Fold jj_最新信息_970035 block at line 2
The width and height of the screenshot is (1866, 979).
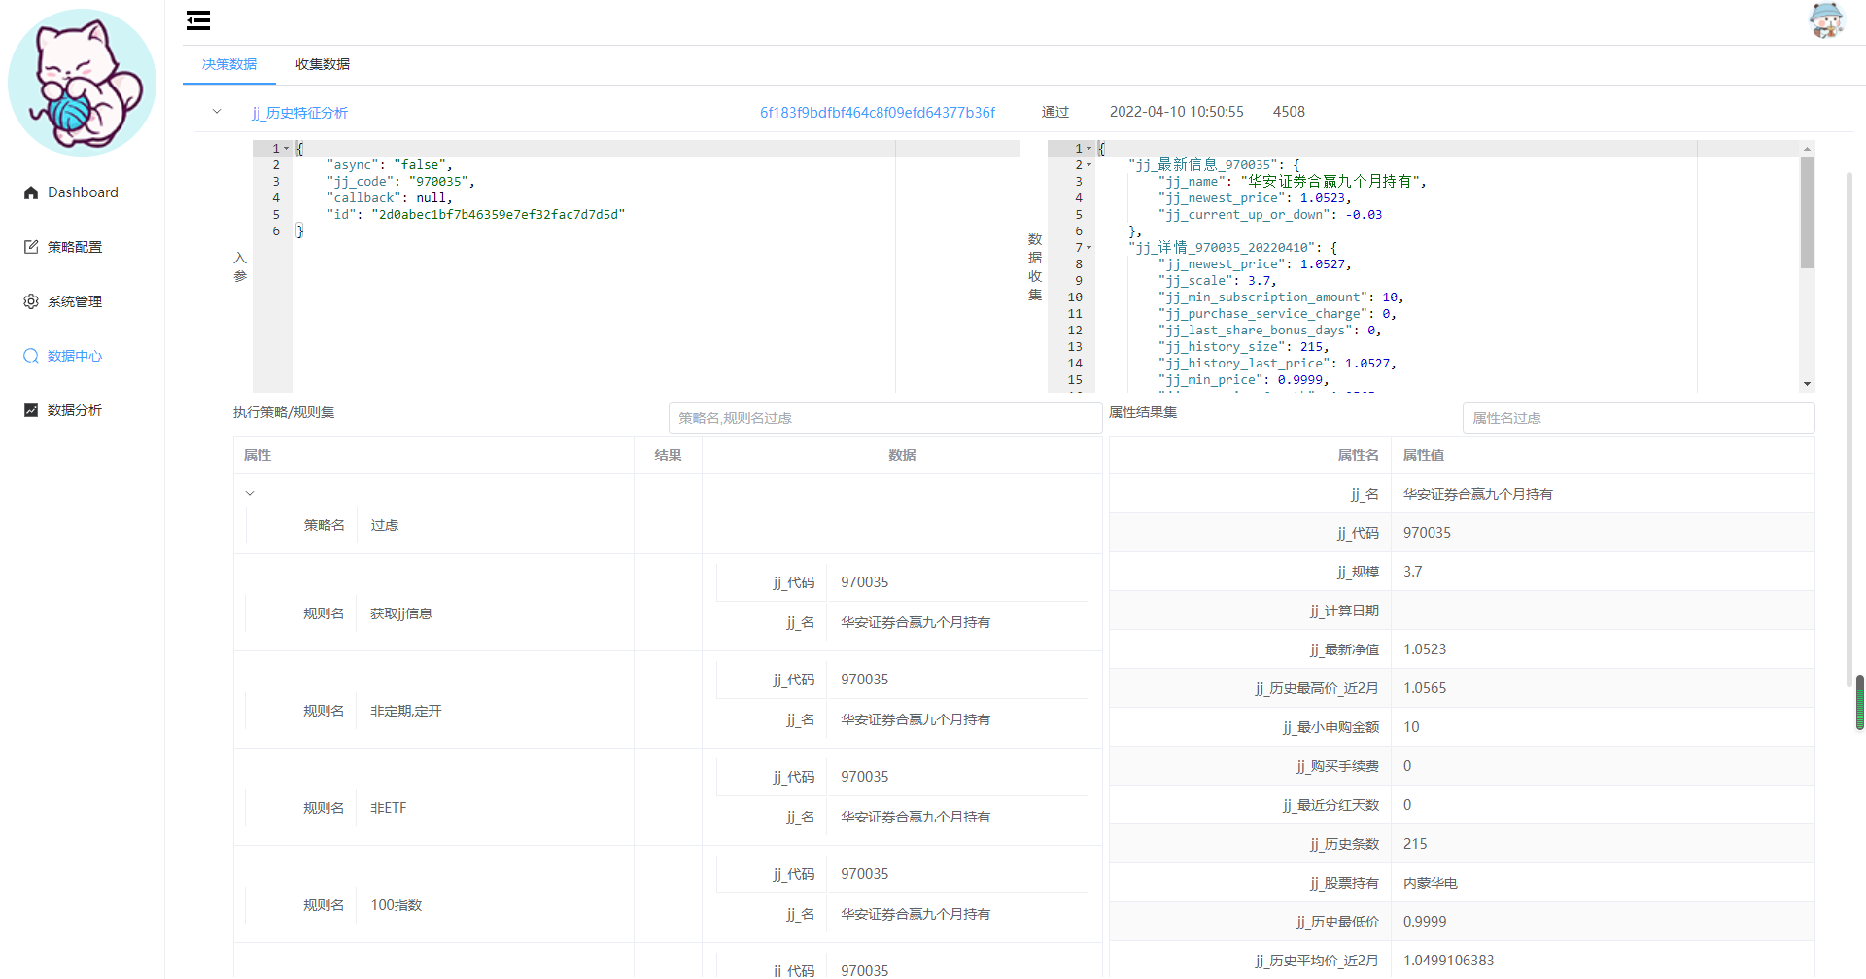[1089, 165]
